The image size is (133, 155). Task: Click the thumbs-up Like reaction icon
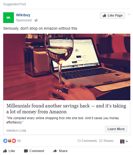tap(5, 141)
